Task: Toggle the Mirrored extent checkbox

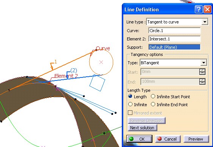Action: (x=130, y=113)
